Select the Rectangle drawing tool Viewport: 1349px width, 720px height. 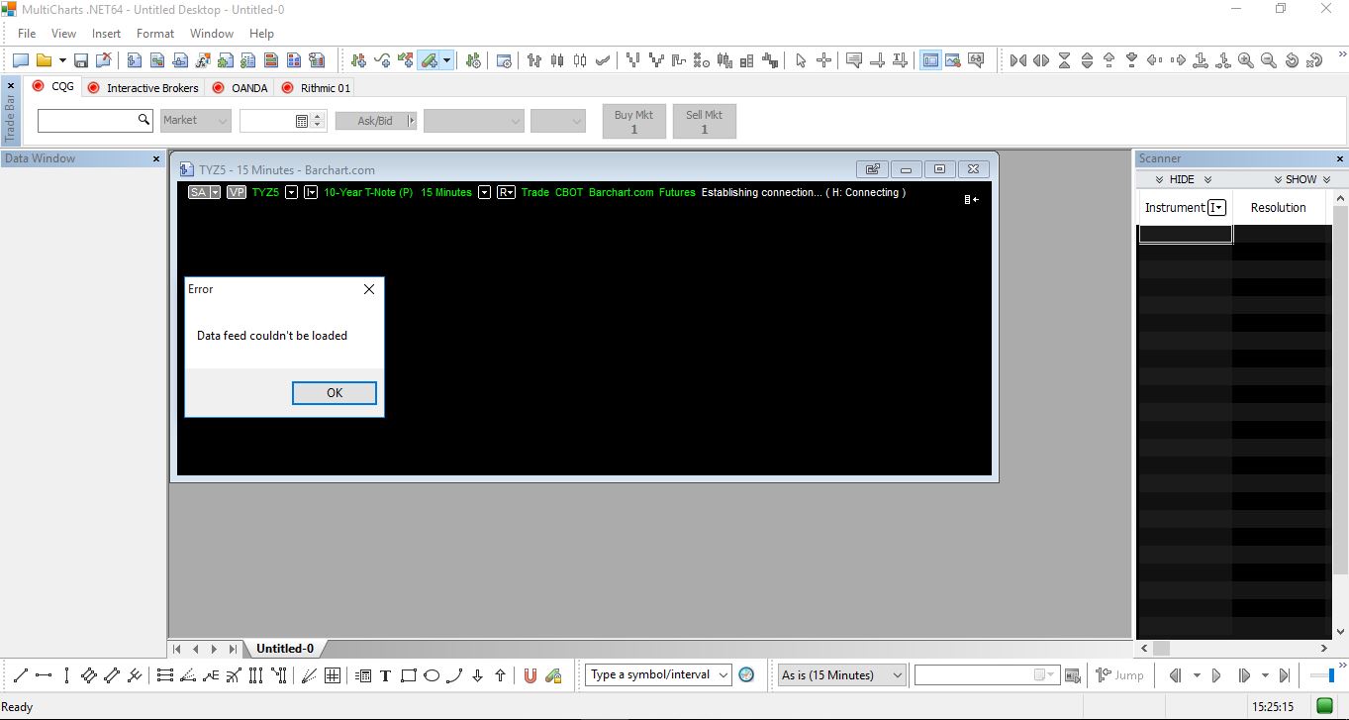coord(408,675)
